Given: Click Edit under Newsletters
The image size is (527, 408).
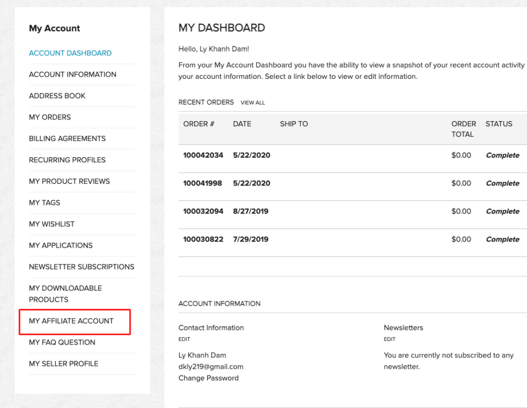Looking at the screenshot, I should [390, 339].
